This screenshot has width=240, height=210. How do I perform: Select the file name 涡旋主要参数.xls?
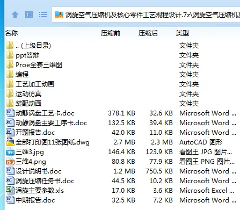tap(40, 191)
